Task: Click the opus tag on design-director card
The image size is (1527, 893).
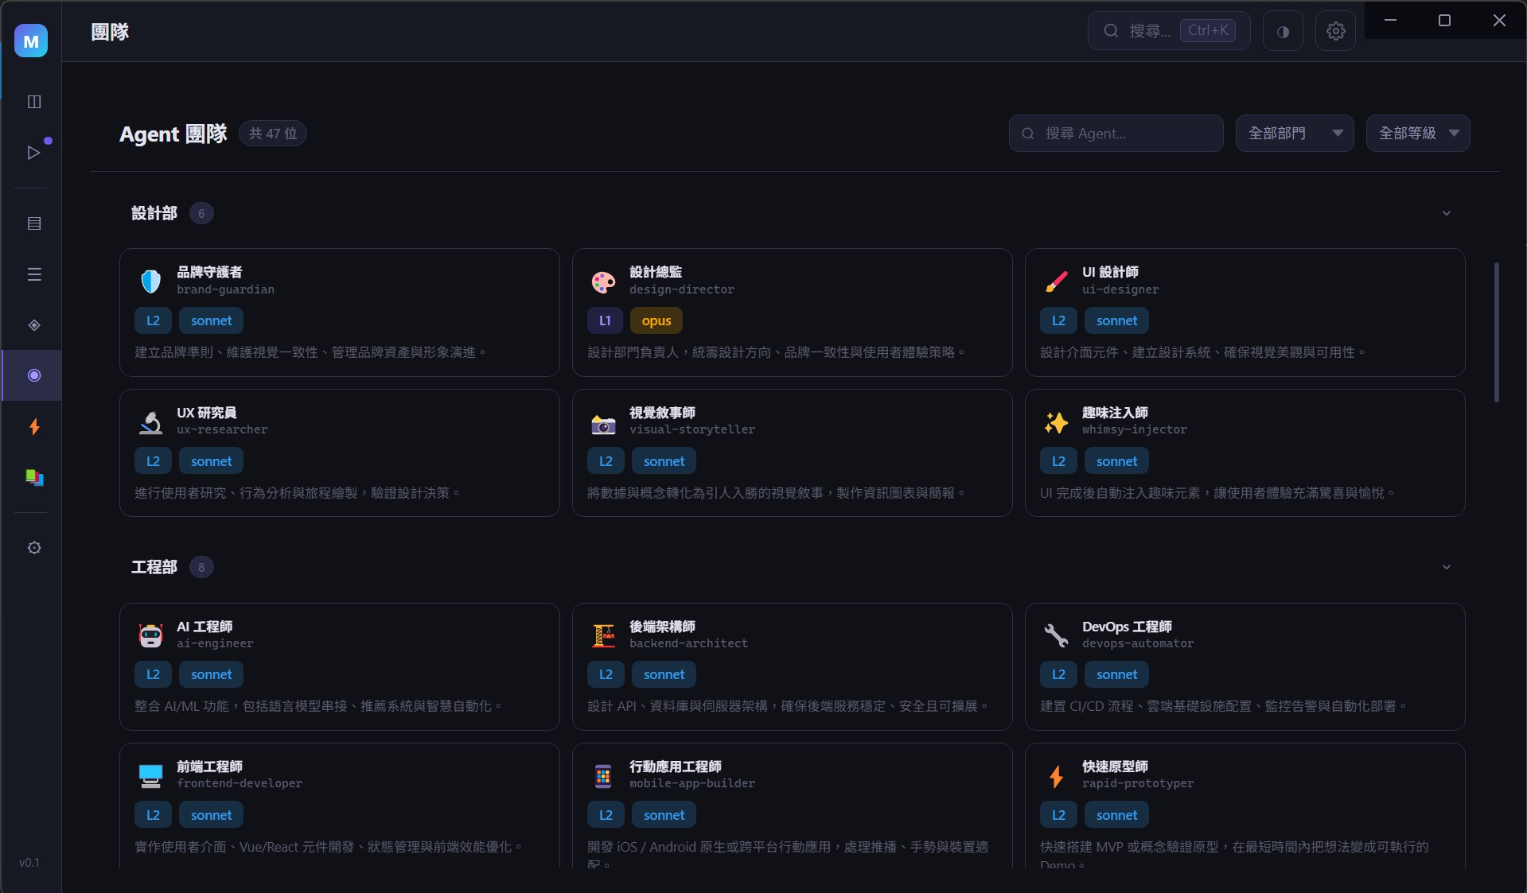Action: [x=656, y=320]
